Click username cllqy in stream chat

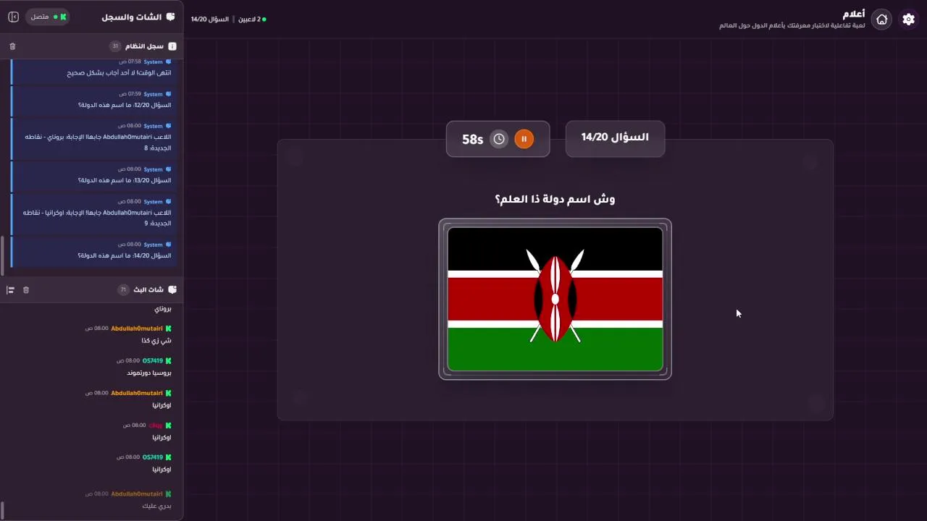(156, 425)
